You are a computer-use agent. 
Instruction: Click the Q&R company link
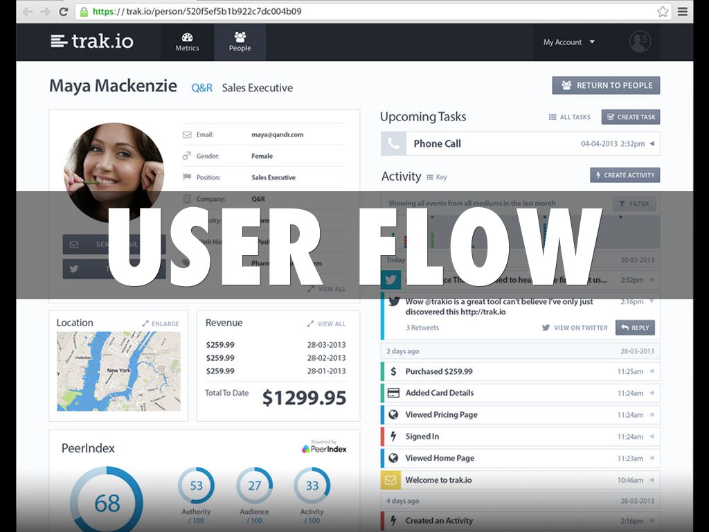pyautogui.click(x=201, y=88)
